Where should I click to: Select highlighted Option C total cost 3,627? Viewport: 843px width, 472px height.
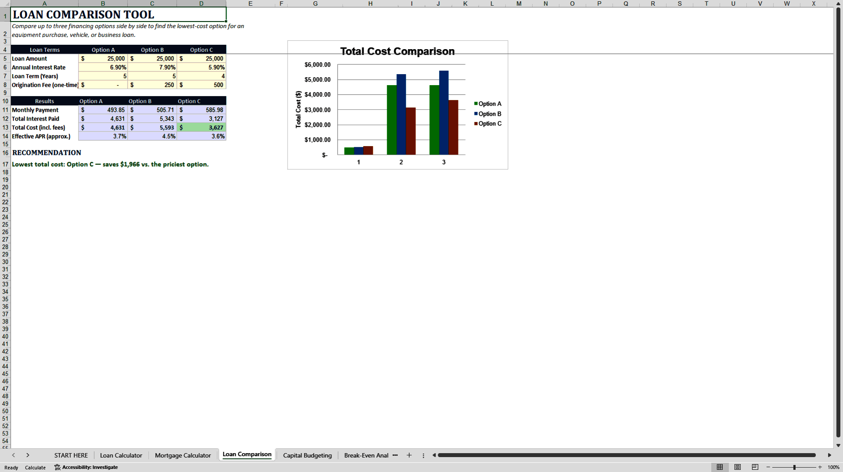[x=202, y=127]
